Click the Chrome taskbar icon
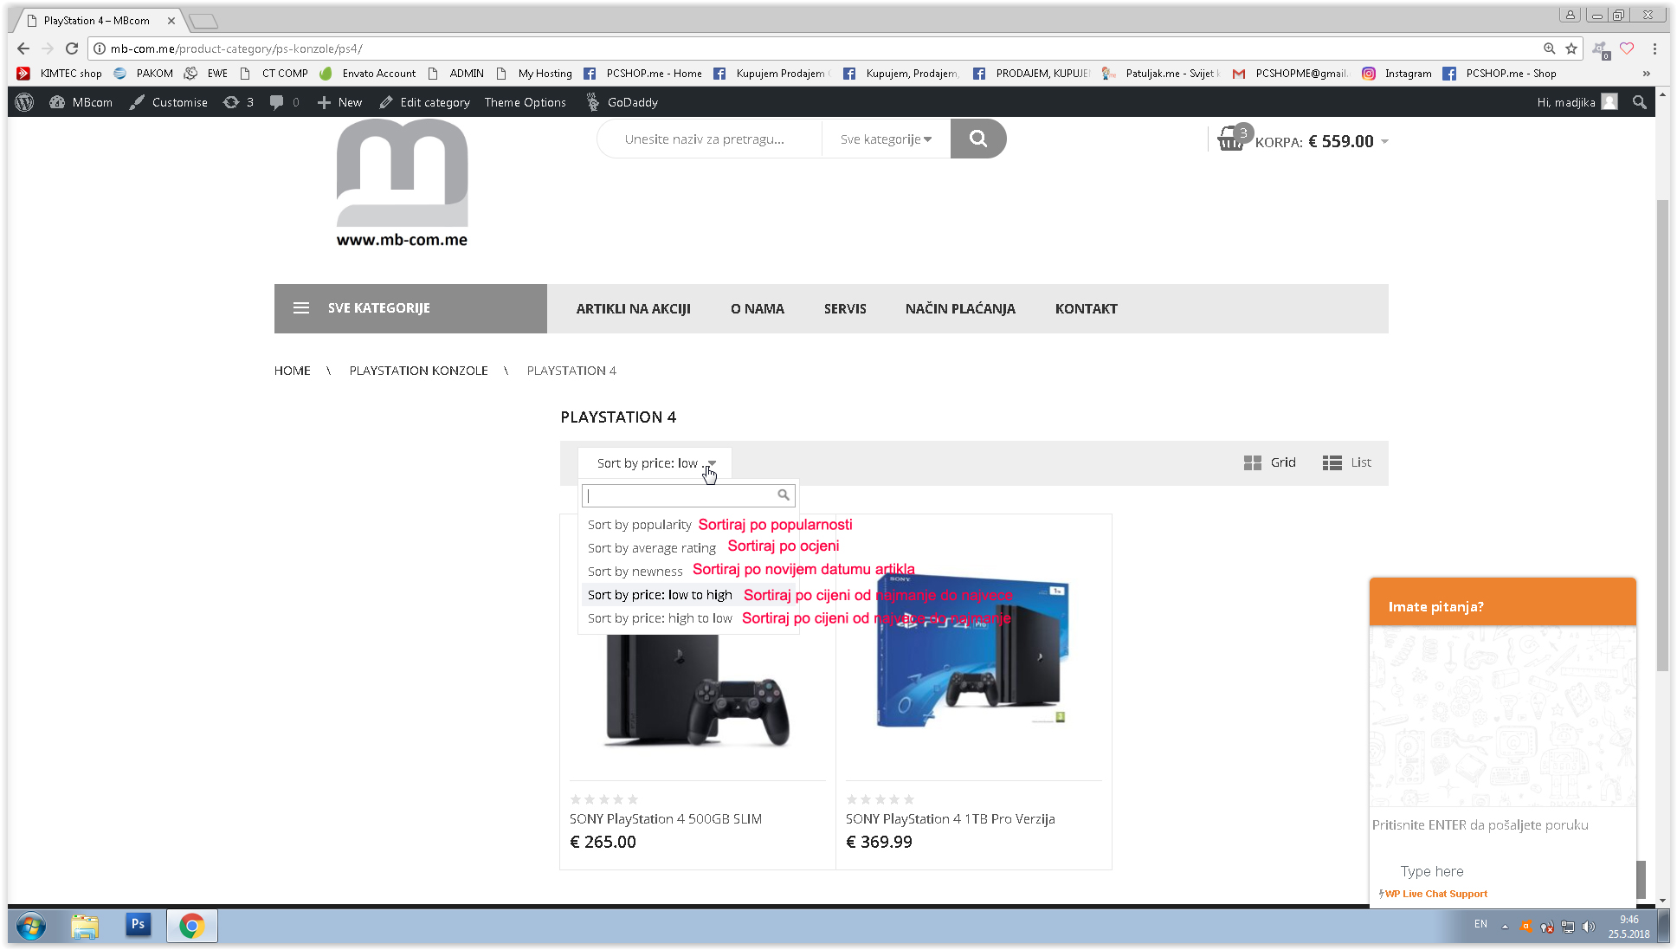1677x950 pixels. click(191, 927)
